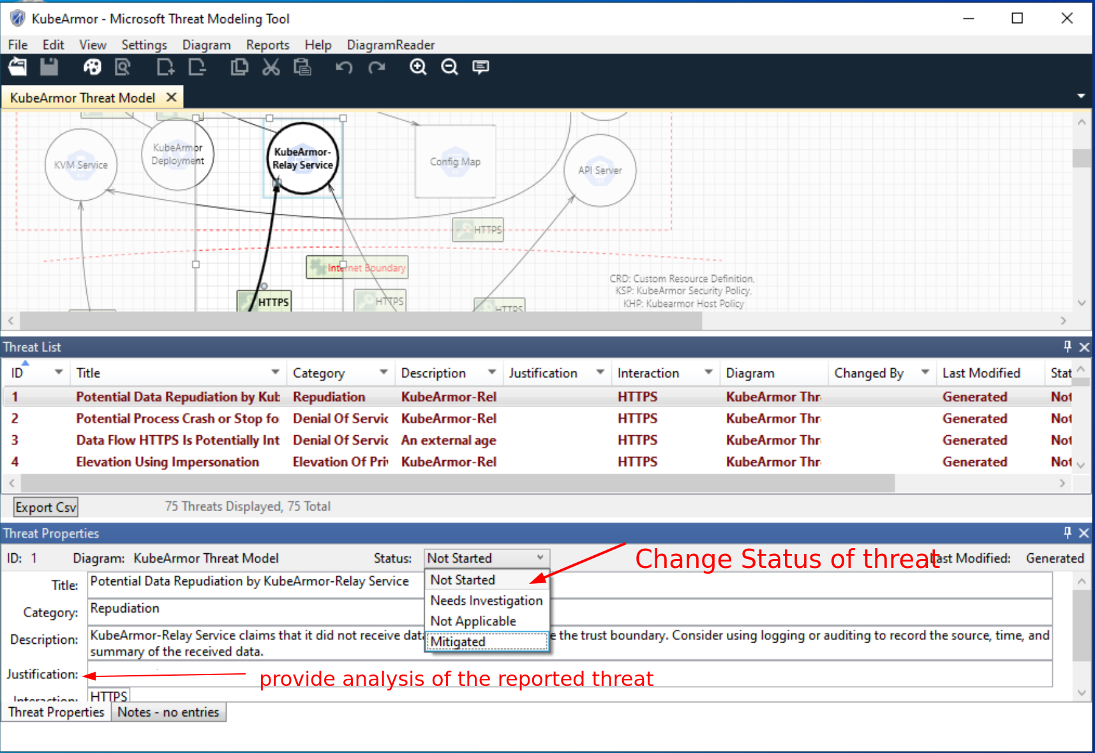Create a new diagram icon

(165, 67)
